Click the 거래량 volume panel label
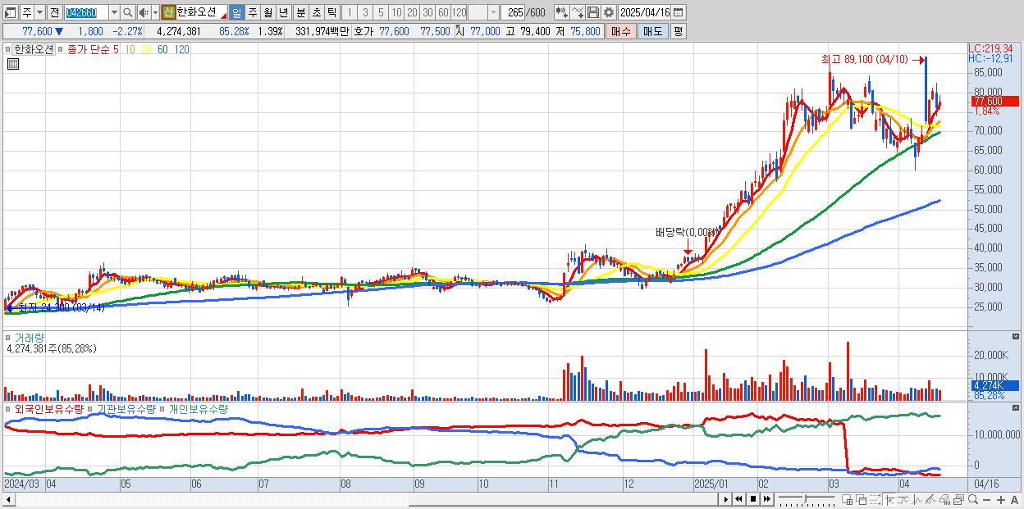 (x=29, y=337)
